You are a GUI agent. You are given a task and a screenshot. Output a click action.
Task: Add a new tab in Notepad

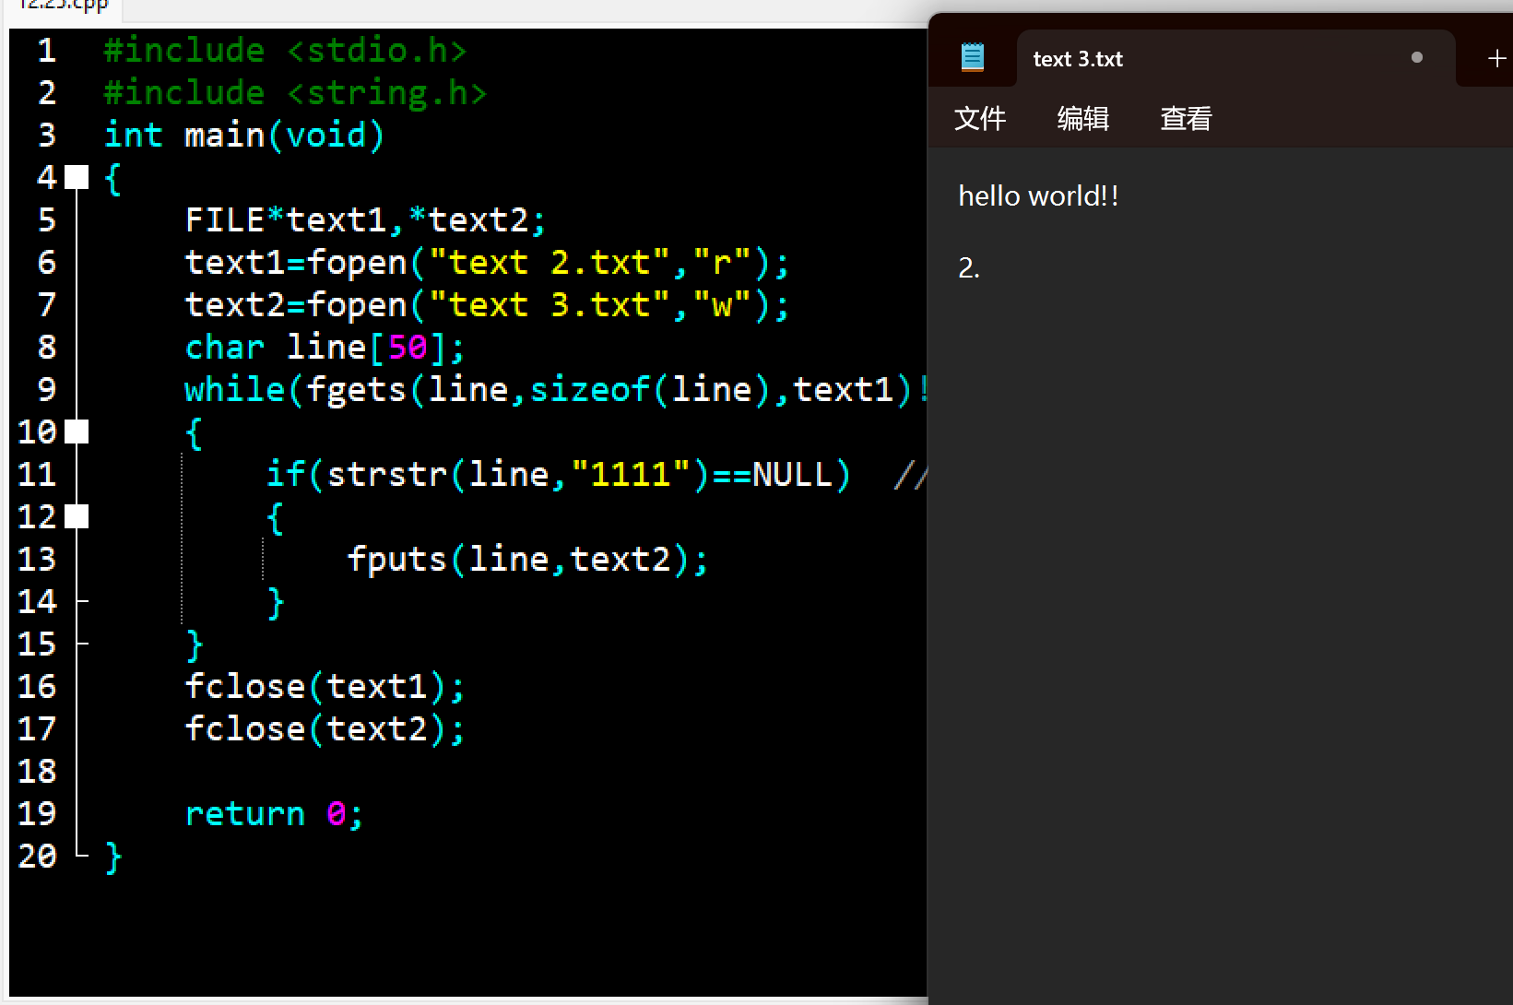click(1496, 59)
